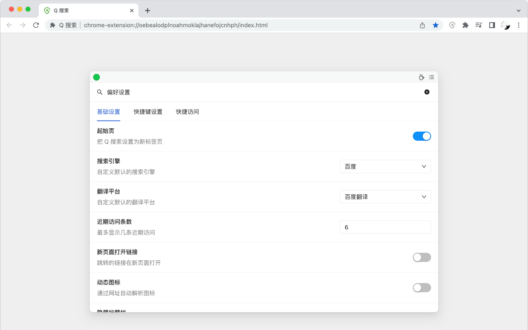Viewport: 528px width, 330px height.
Task: Open the media control playlist icon
Action: (478, 25)
